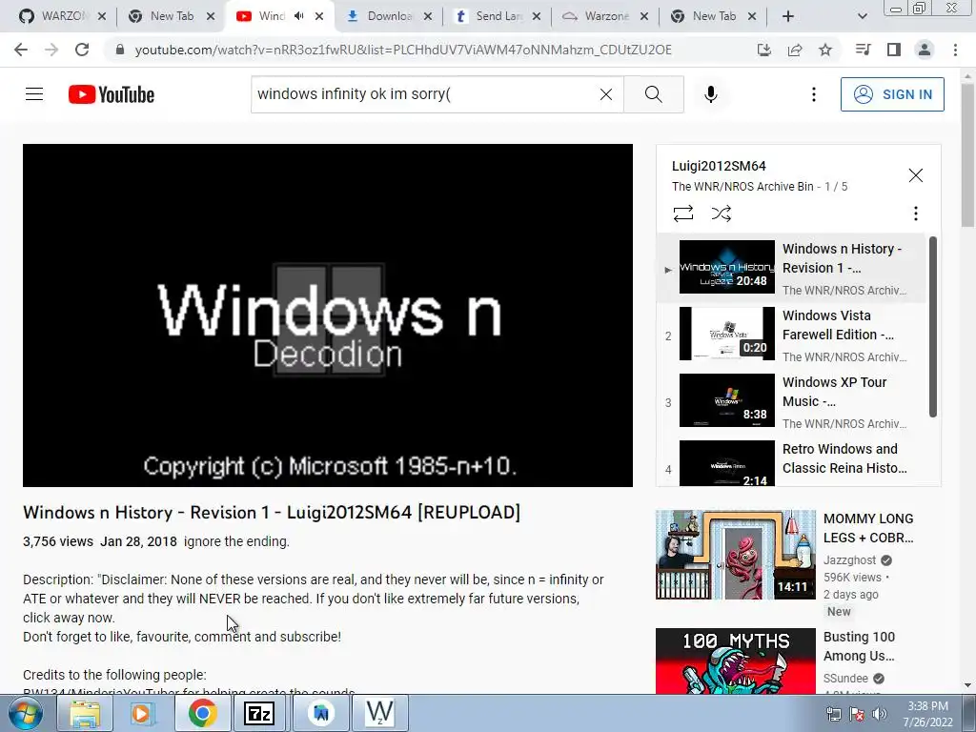Open YouTube hamburger guide menu
Screen dimensions: 976x732
click(34, 94)
